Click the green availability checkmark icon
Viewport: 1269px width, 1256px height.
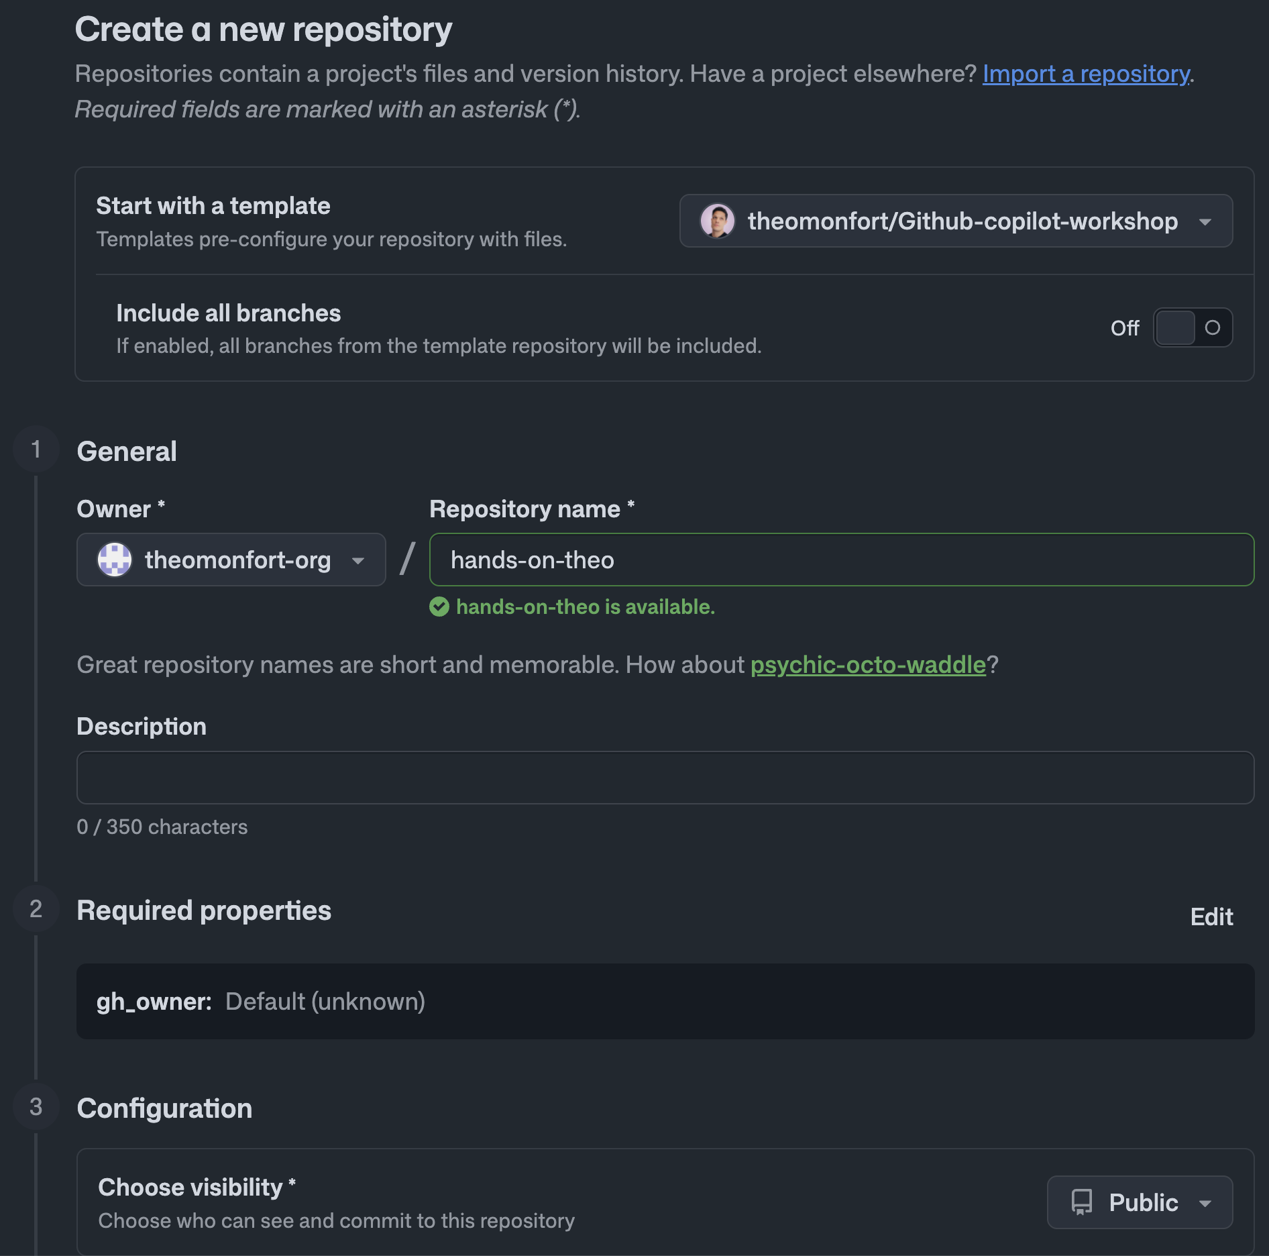[439, 607]
